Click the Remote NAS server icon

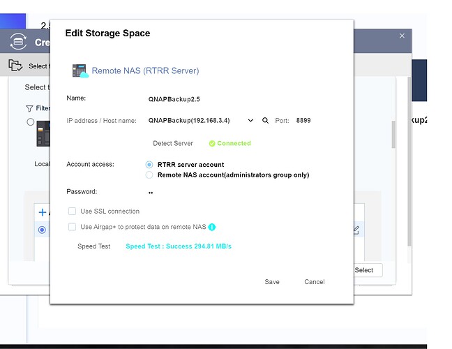[80, 70]
